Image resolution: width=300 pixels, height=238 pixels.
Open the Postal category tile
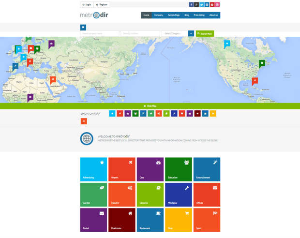[93, 220]
